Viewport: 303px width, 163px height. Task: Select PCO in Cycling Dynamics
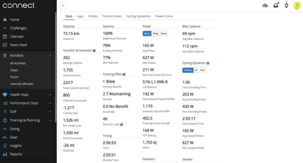[203, 70]
